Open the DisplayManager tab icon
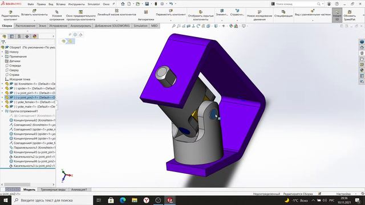Image resolution: width=365 pixels, height=205 pixels. 35,36
